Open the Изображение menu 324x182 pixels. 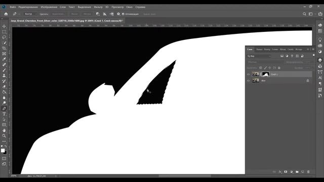49,7
